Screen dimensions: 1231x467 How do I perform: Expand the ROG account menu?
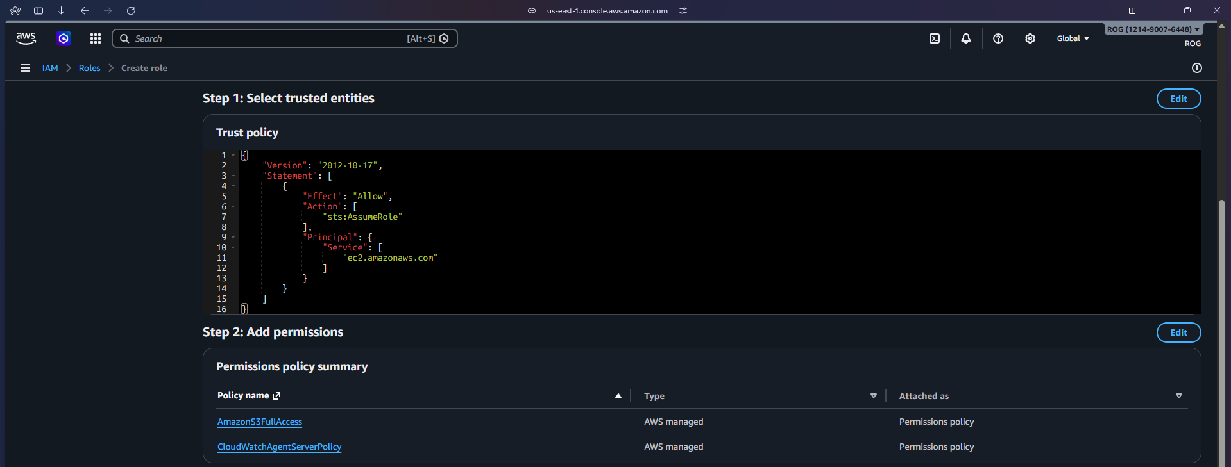click(x=1153, y=29)
